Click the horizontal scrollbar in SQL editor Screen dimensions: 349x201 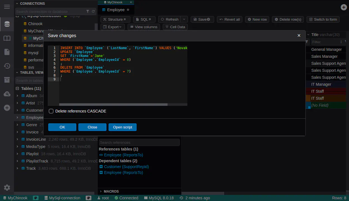tap(113, 105)
